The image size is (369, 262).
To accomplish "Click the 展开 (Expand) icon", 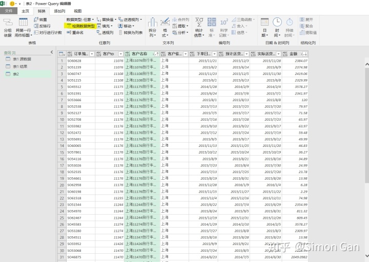I will [x=302, y=20].
